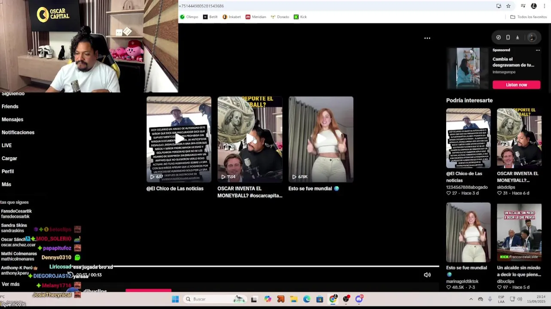This screenshot has height=309, width=551.
Task: Switch to Chrome in the taskbar
Action: 333,299
